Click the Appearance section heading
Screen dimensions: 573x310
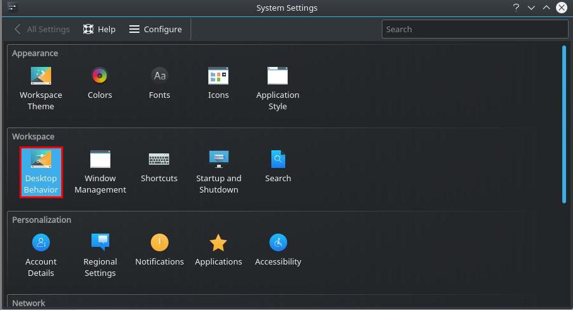tap(35, 54)
